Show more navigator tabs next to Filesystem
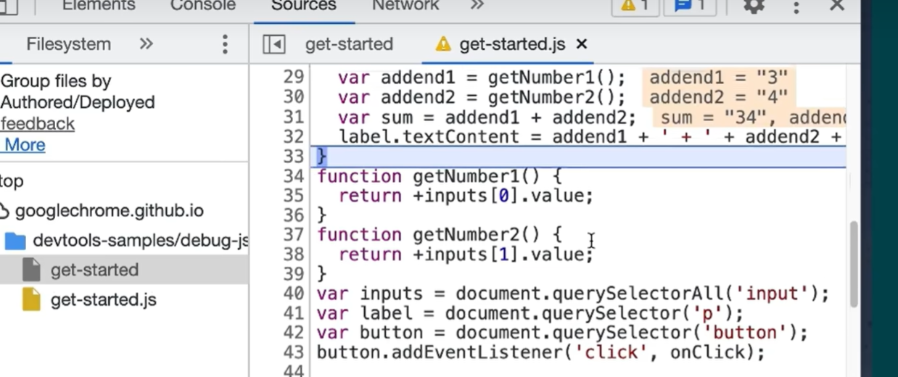Image resolution: width=898 pixels, height=377 pixels. (147, 44)
